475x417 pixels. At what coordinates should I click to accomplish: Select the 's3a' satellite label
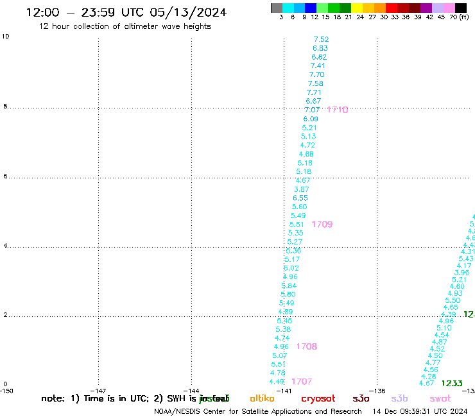coord(361,398)
